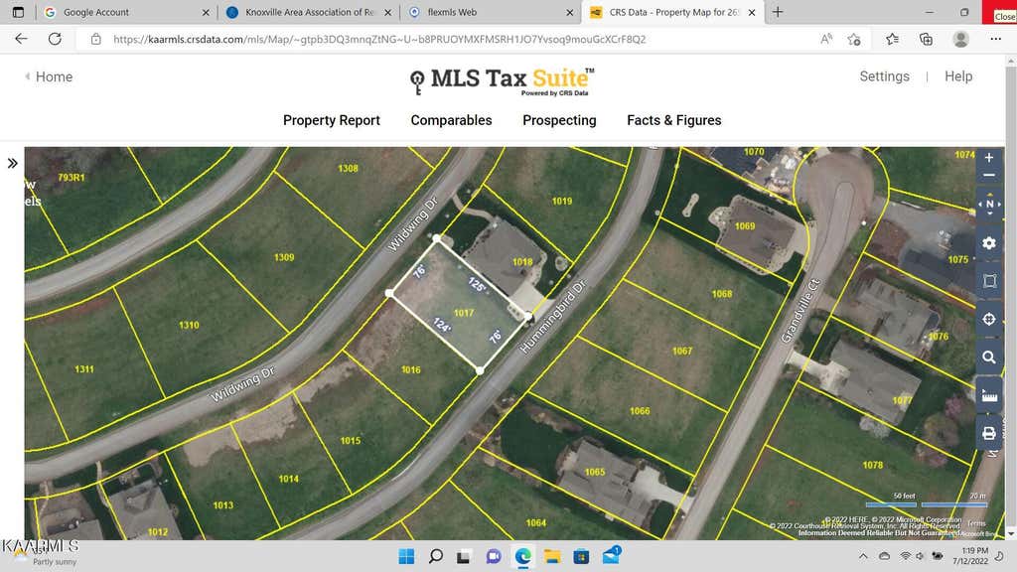1017x572 pixels.
Task: Select parcel 1066 label
Action: (x=640, y=411)
